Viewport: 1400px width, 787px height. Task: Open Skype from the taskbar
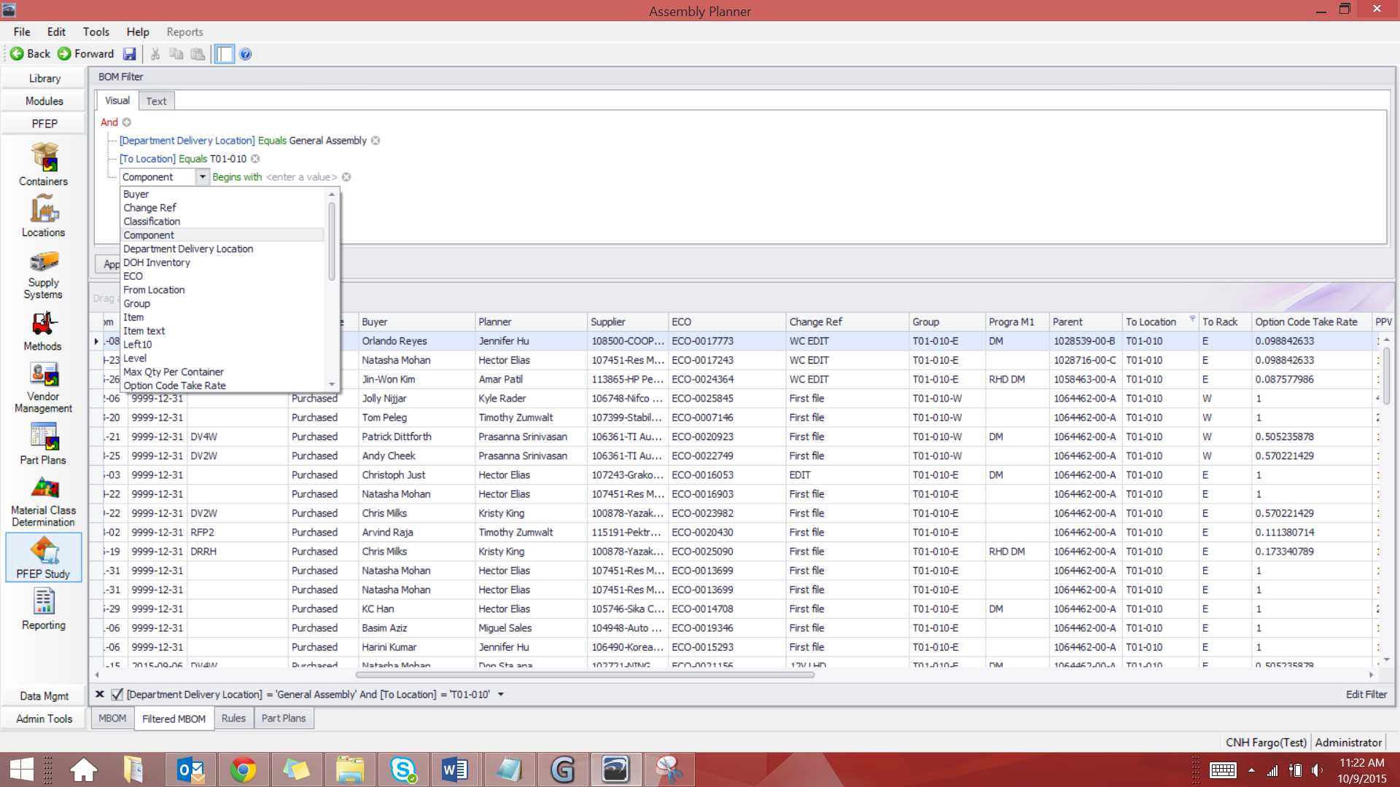point(402,770)
